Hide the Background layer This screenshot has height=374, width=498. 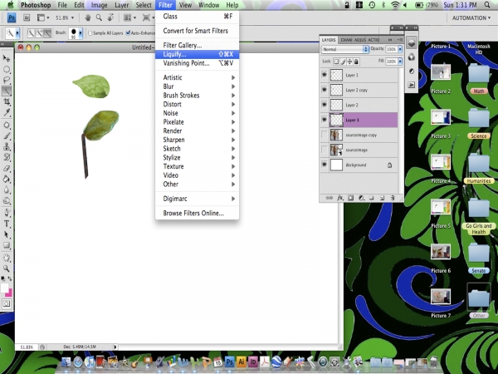click(324, 165)
